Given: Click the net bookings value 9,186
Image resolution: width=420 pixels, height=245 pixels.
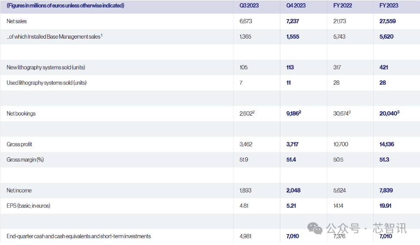Looking at the screenshot, I should coord(294,113).
